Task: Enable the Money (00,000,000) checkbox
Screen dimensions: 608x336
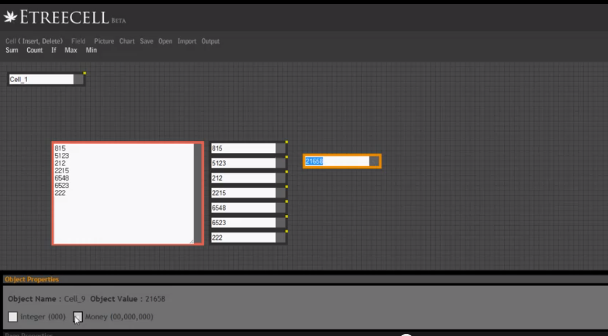Action: pyautogui.click(x=78, y=317)
